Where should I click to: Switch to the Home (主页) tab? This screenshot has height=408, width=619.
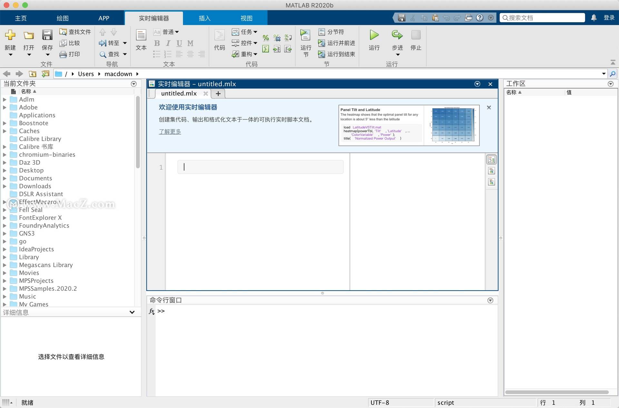coord(21,18)
